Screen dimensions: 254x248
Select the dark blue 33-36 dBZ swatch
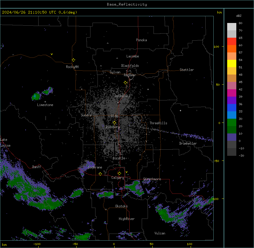tap(232, 108)
